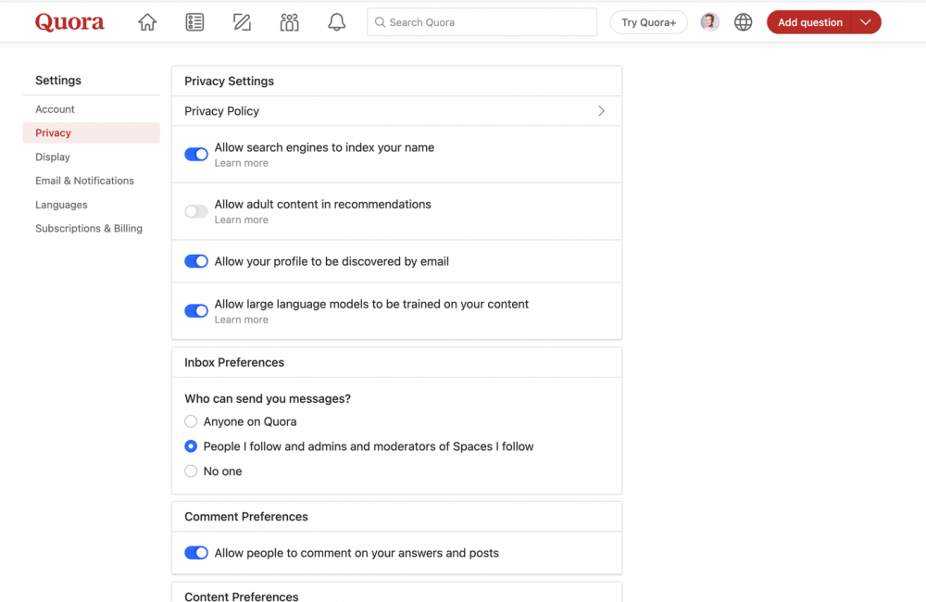Click Learn more under adult content
926x602 pixels.
click(x=242, y=220)
